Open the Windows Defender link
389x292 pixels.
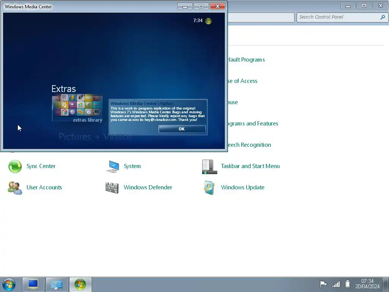click(148, 187)
